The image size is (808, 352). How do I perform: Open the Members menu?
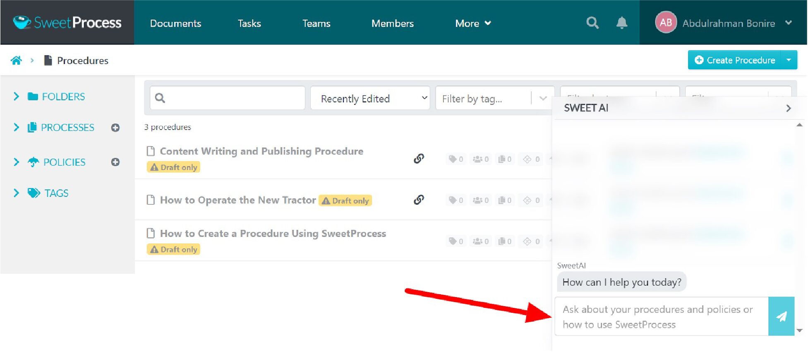point(392,24)
